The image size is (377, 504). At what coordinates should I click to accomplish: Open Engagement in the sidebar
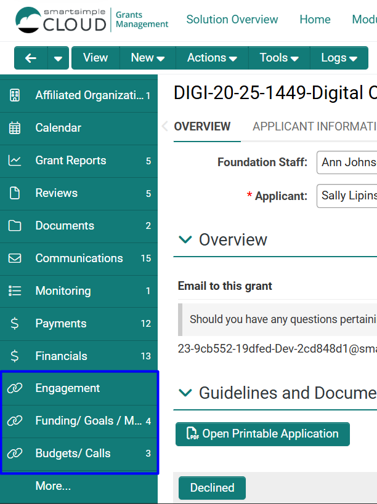point(79,388)
